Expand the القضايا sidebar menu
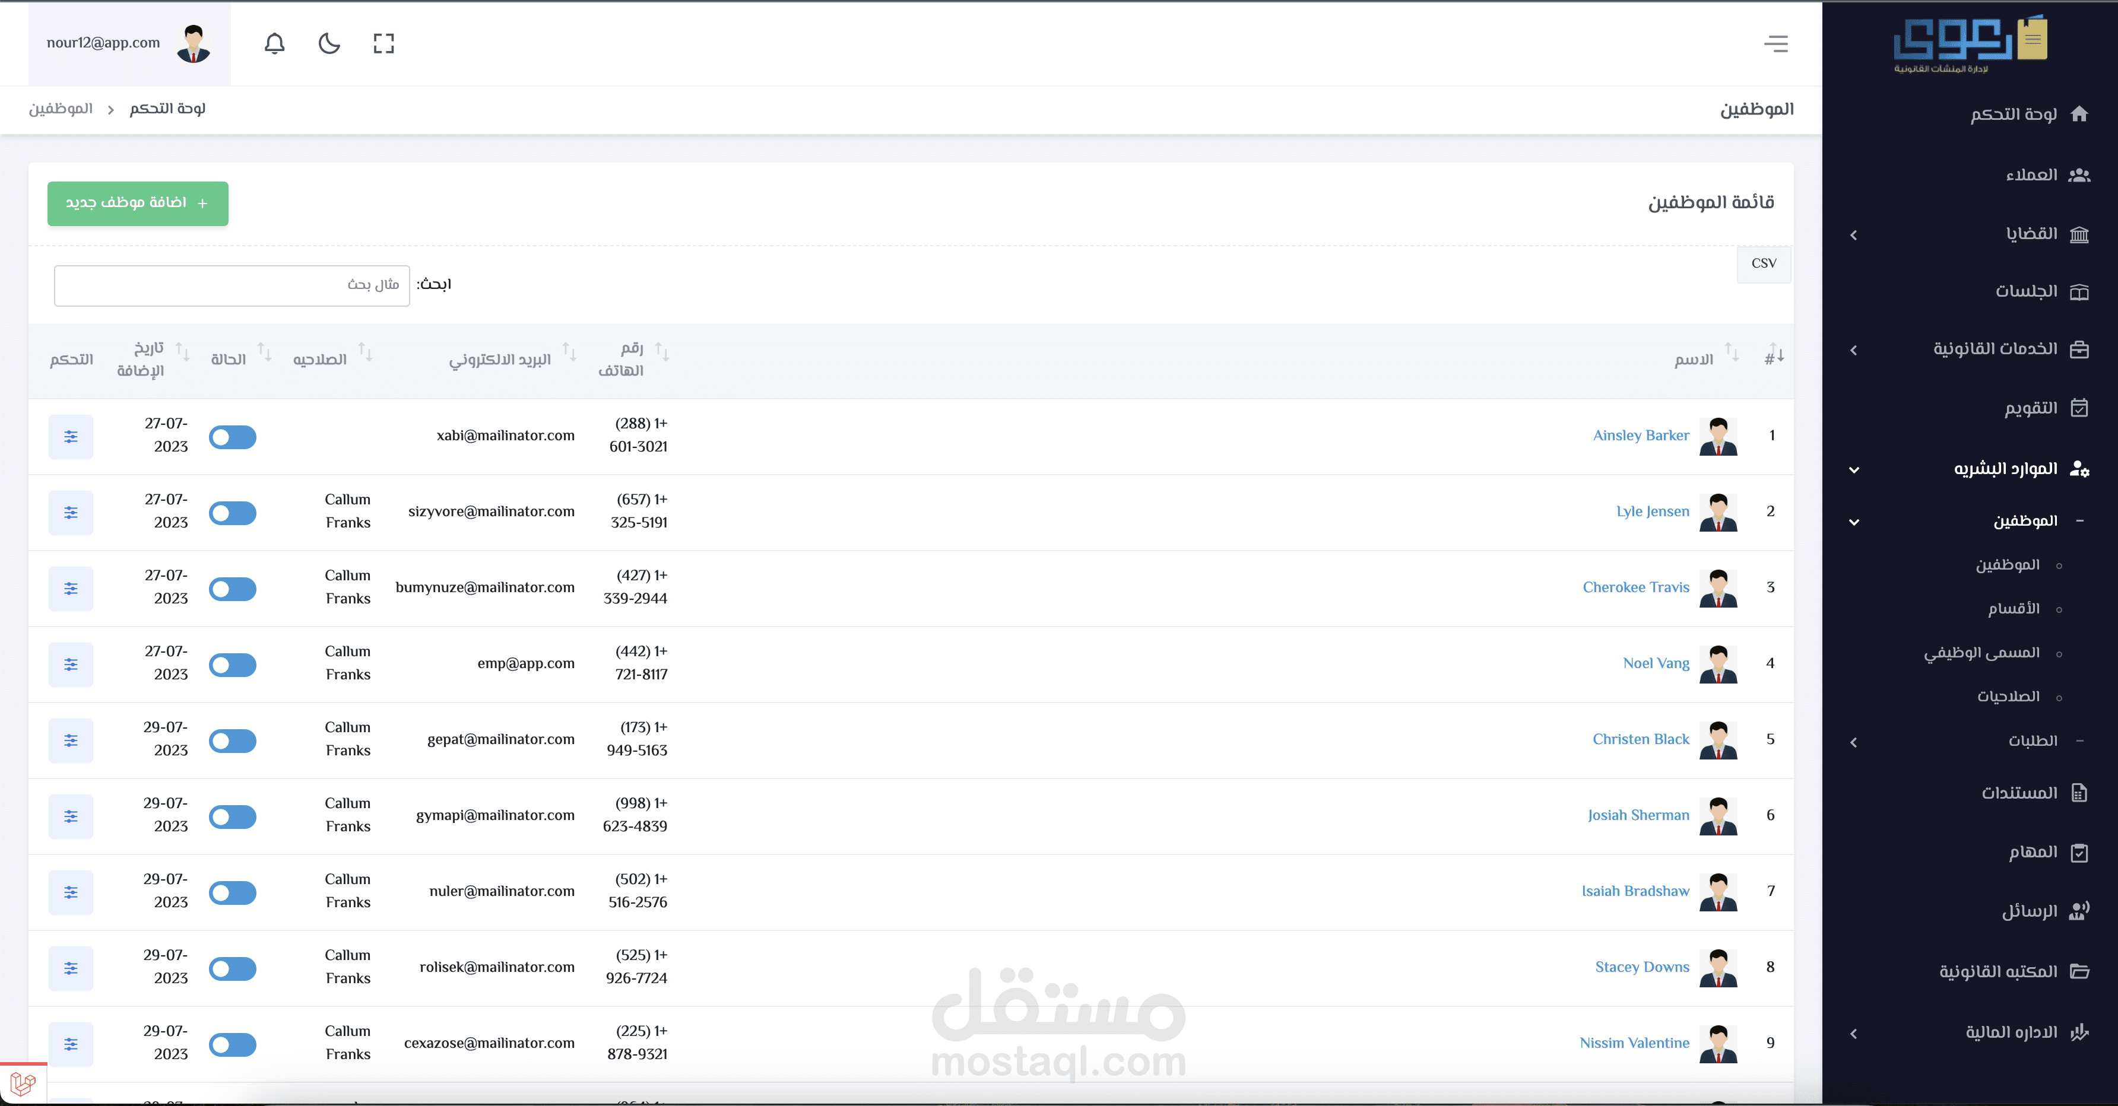This screenshot has height=1106, width=2118. coord(2031,234)
